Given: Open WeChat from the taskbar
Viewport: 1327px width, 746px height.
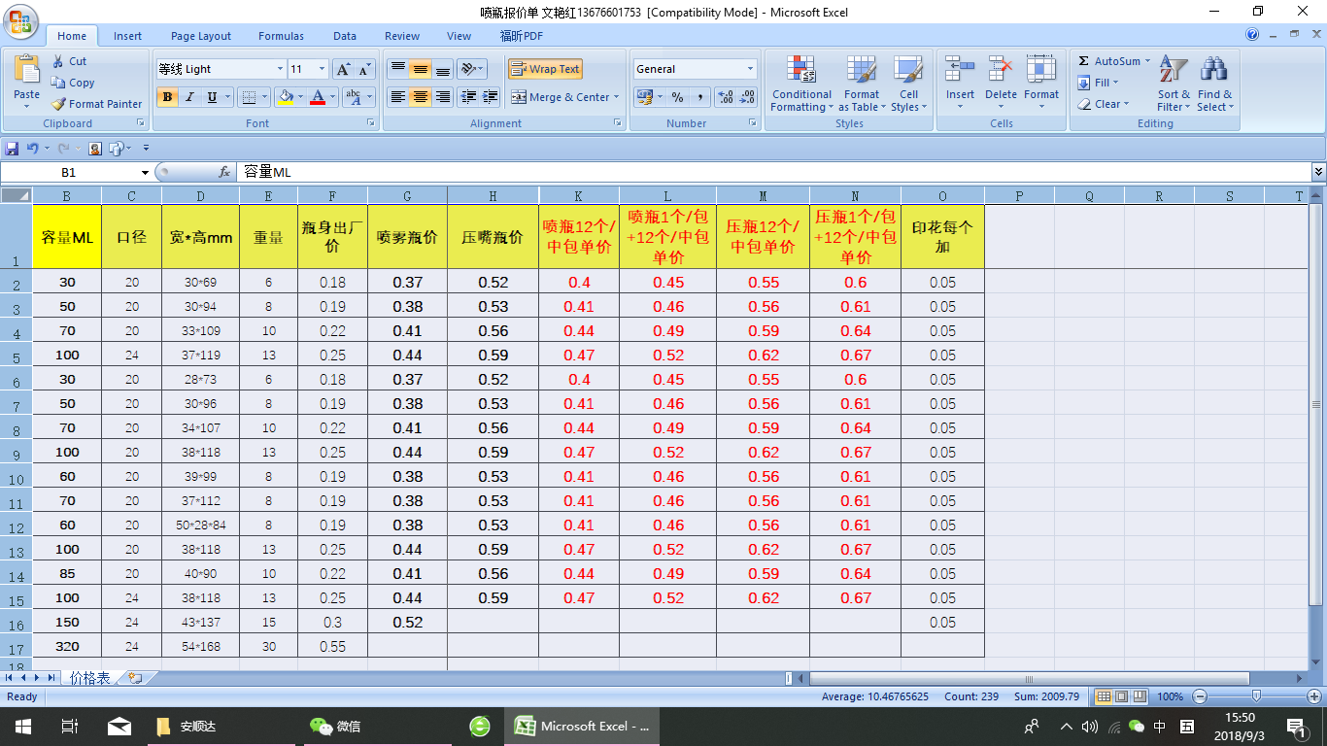Looking at the screenshot, I should tap(334, 726).
